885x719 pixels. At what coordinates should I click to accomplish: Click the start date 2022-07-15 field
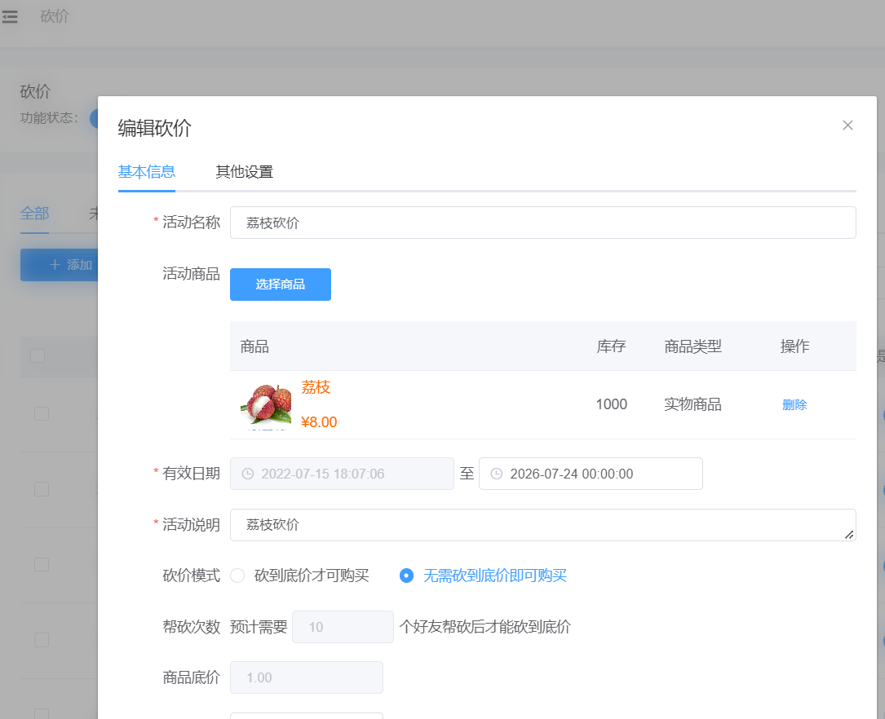point(342,474)
